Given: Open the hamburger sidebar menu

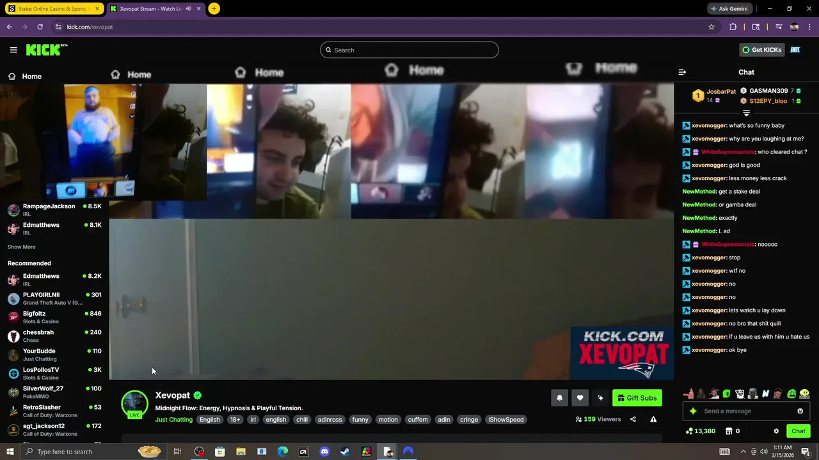Looking at the screenshot, I should [x=13, y=50].
